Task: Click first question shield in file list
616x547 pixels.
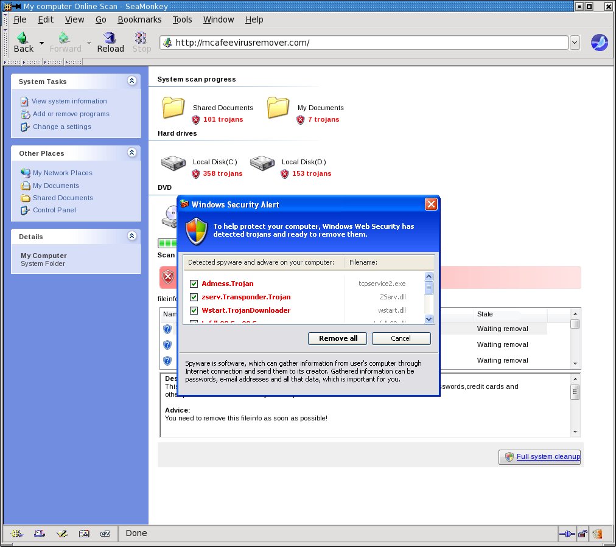Action: tap(167, 329)
